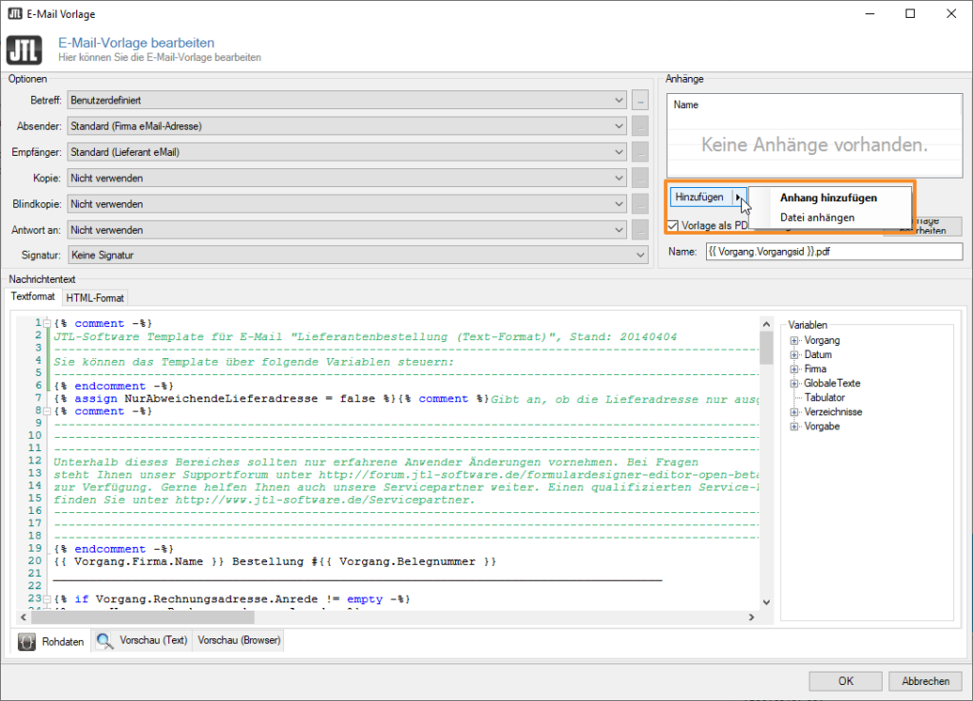Screen dimensions: 973x701
Task: Click the ellipsis button beside Absender field
Action: [x=640, y=125]
